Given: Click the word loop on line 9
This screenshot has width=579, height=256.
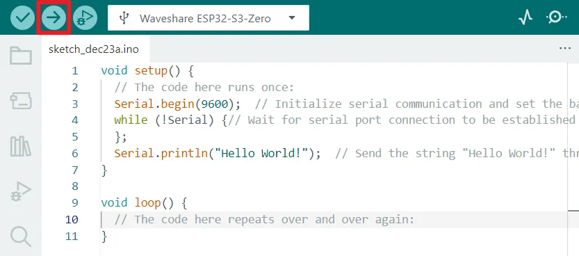Looking at the screenshot, I should [147, 203].
